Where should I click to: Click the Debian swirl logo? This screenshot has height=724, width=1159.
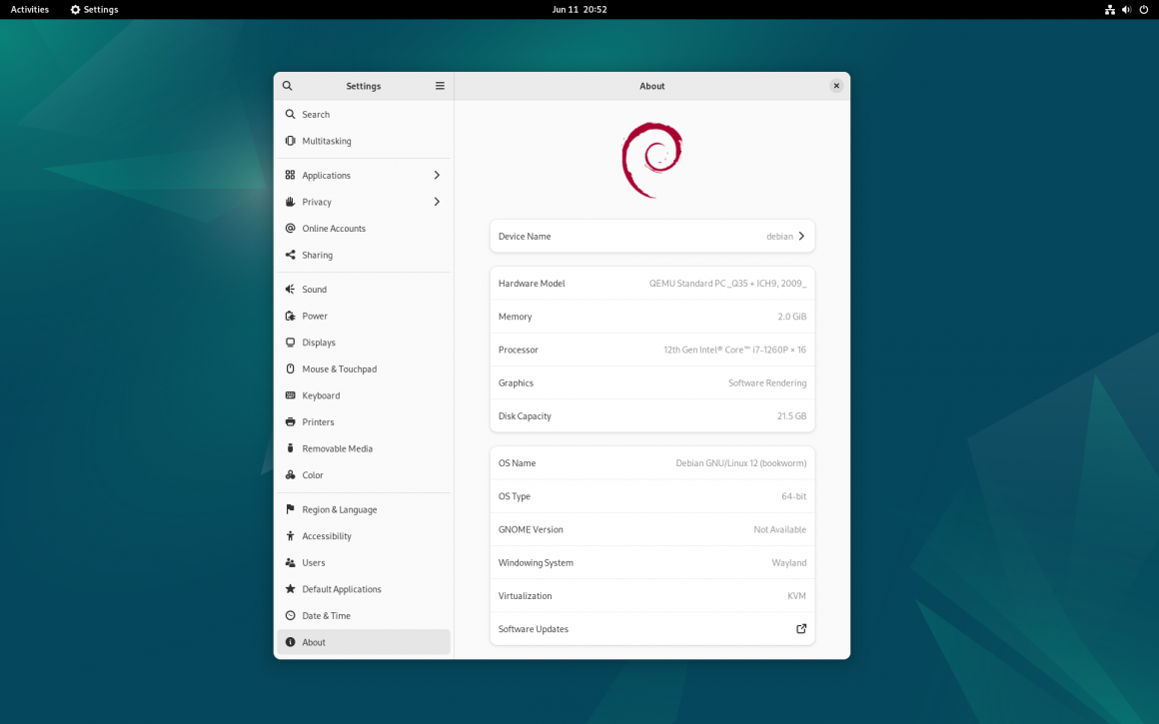[x=651, y=158]
